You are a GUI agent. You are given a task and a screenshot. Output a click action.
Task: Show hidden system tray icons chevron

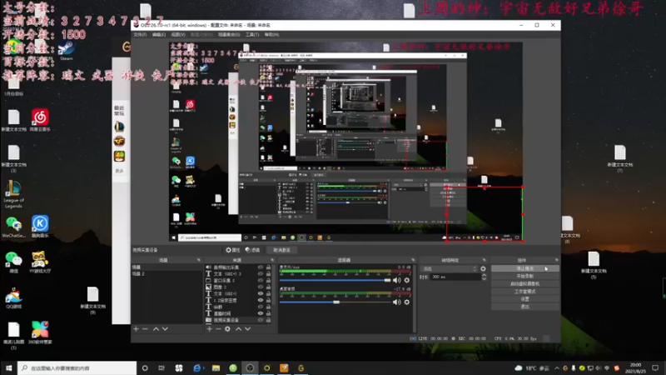tap(556, 367)
